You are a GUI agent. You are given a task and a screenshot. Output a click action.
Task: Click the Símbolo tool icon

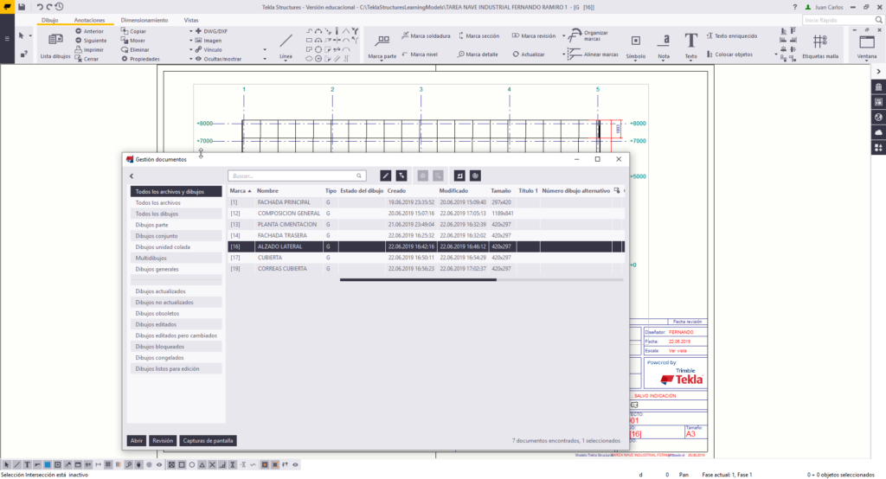(x=635, y=43)
